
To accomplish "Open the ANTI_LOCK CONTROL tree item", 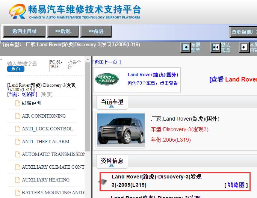I will tap(47, 128).
